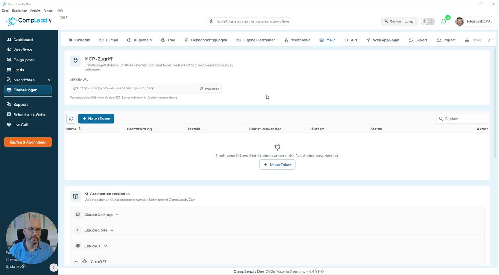This screenshot has height=275, width=499.
Task: Click the MCP-Zugriff plug icon
Action: (75, 61)
